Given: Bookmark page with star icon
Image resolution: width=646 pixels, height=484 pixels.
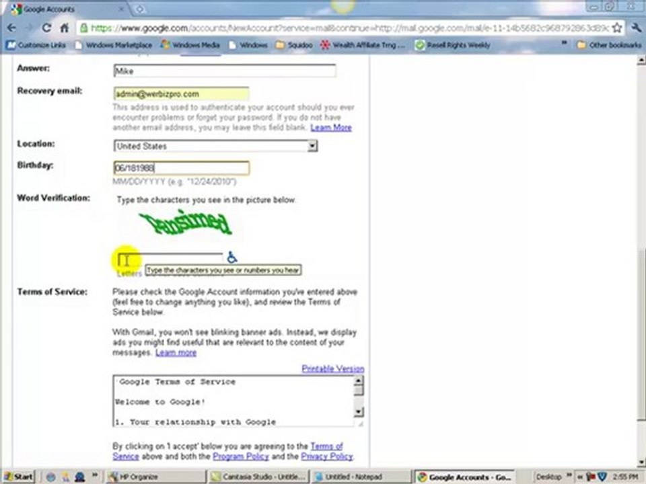Looking at the screenshot, I should 617,28.
